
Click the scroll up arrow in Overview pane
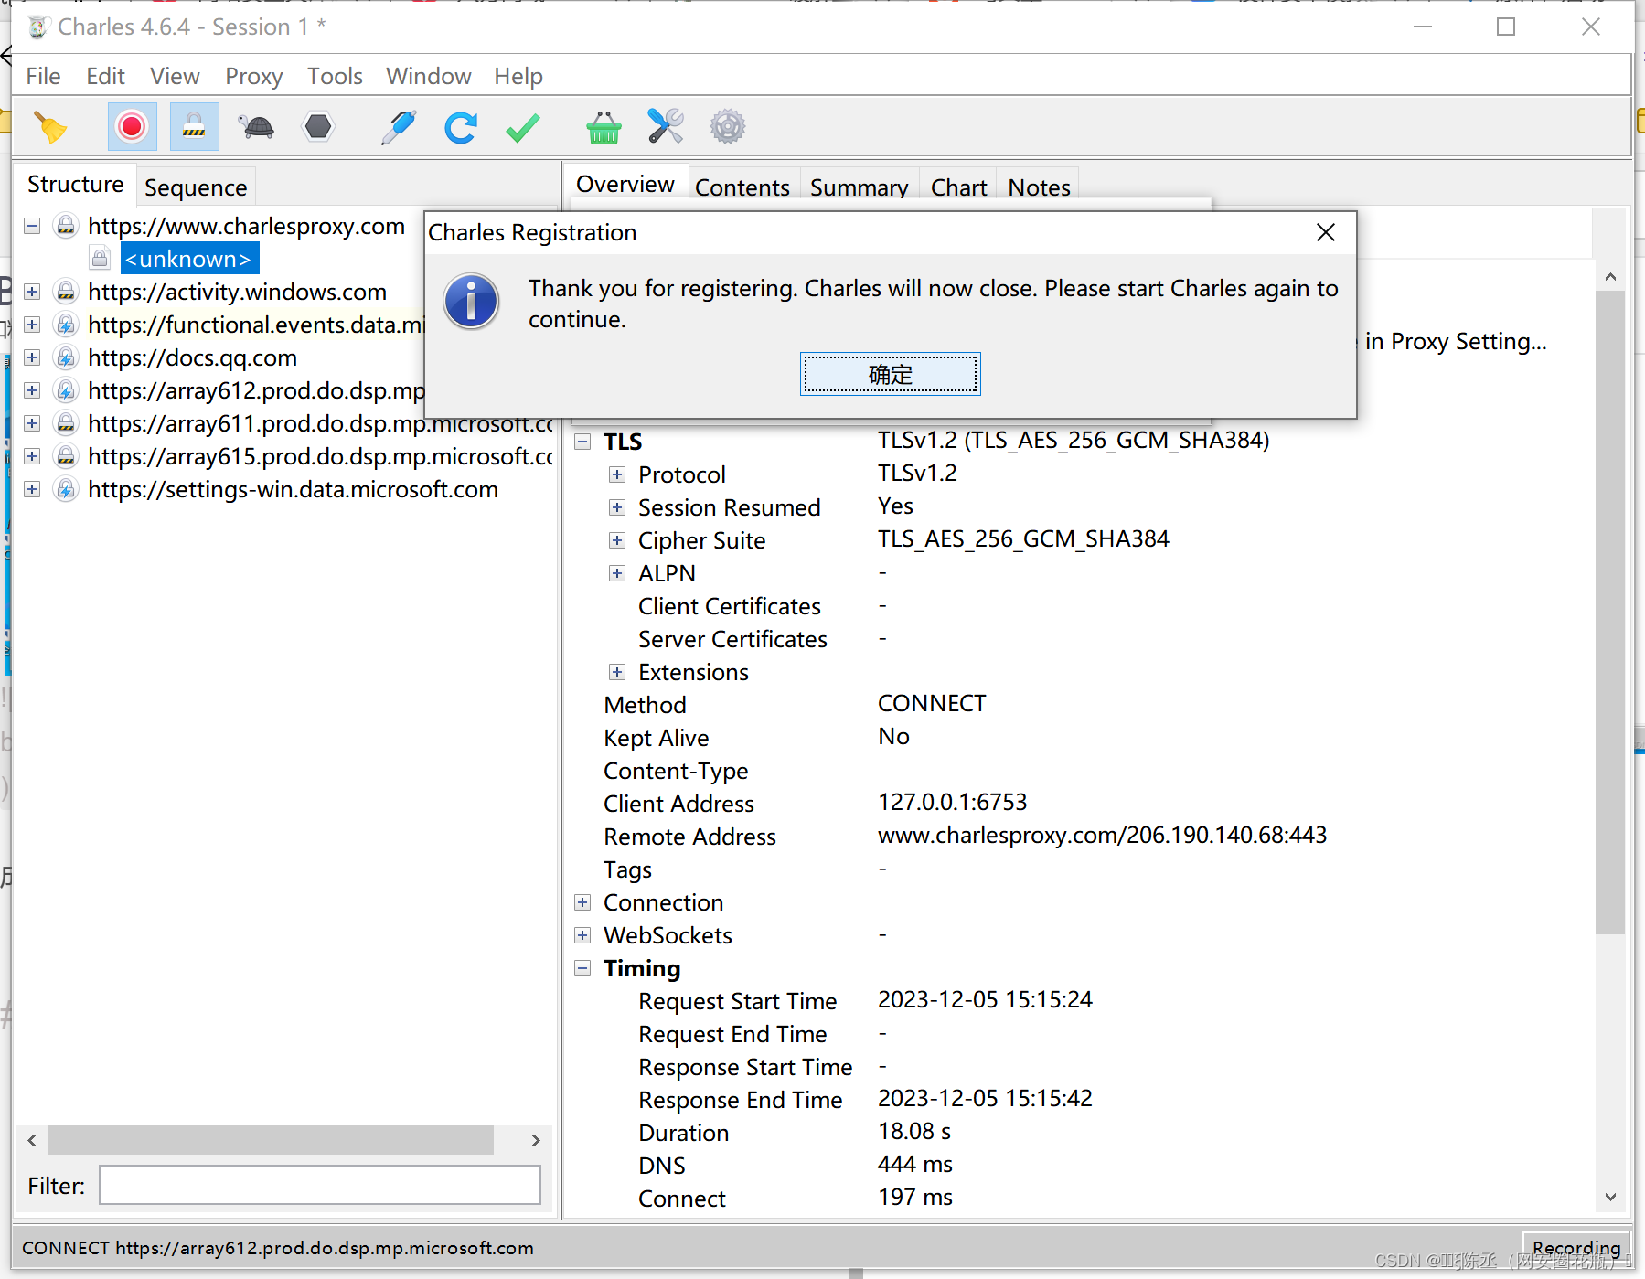click(1610, 276)
